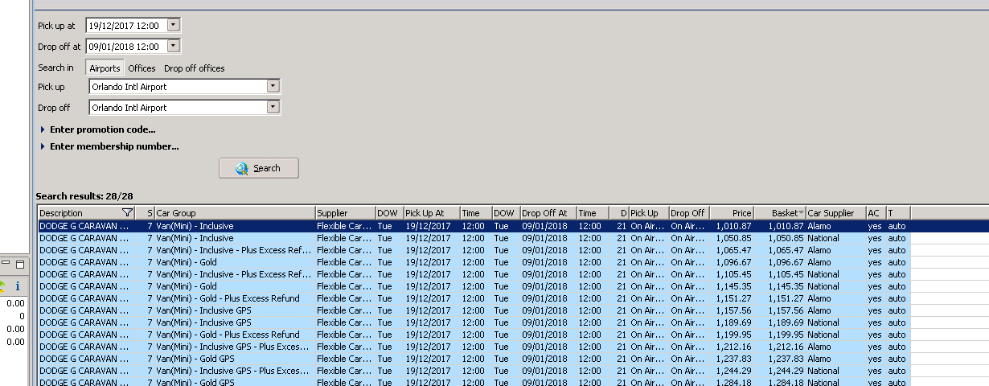Click the Search results: 28/28 label
The height and width of the screenshot is (386, 989).
click(x=84, y=196)
